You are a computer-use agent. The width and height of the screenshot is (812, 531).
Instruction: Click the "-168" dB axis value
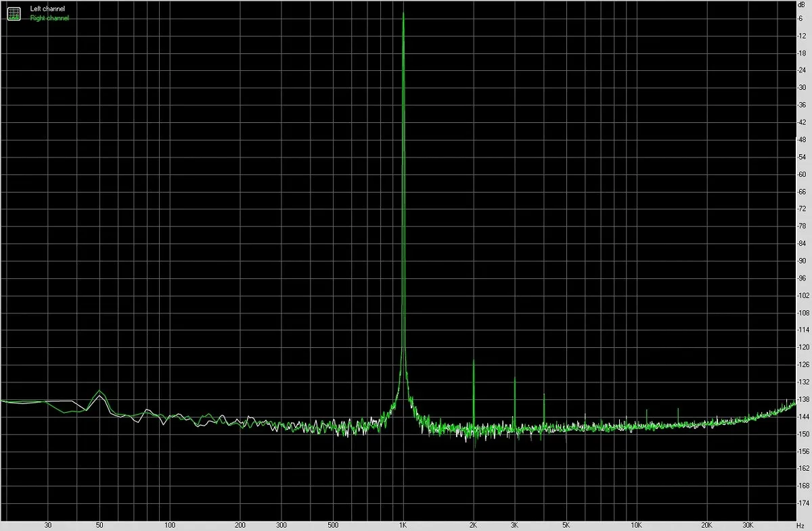pos(805,486)
